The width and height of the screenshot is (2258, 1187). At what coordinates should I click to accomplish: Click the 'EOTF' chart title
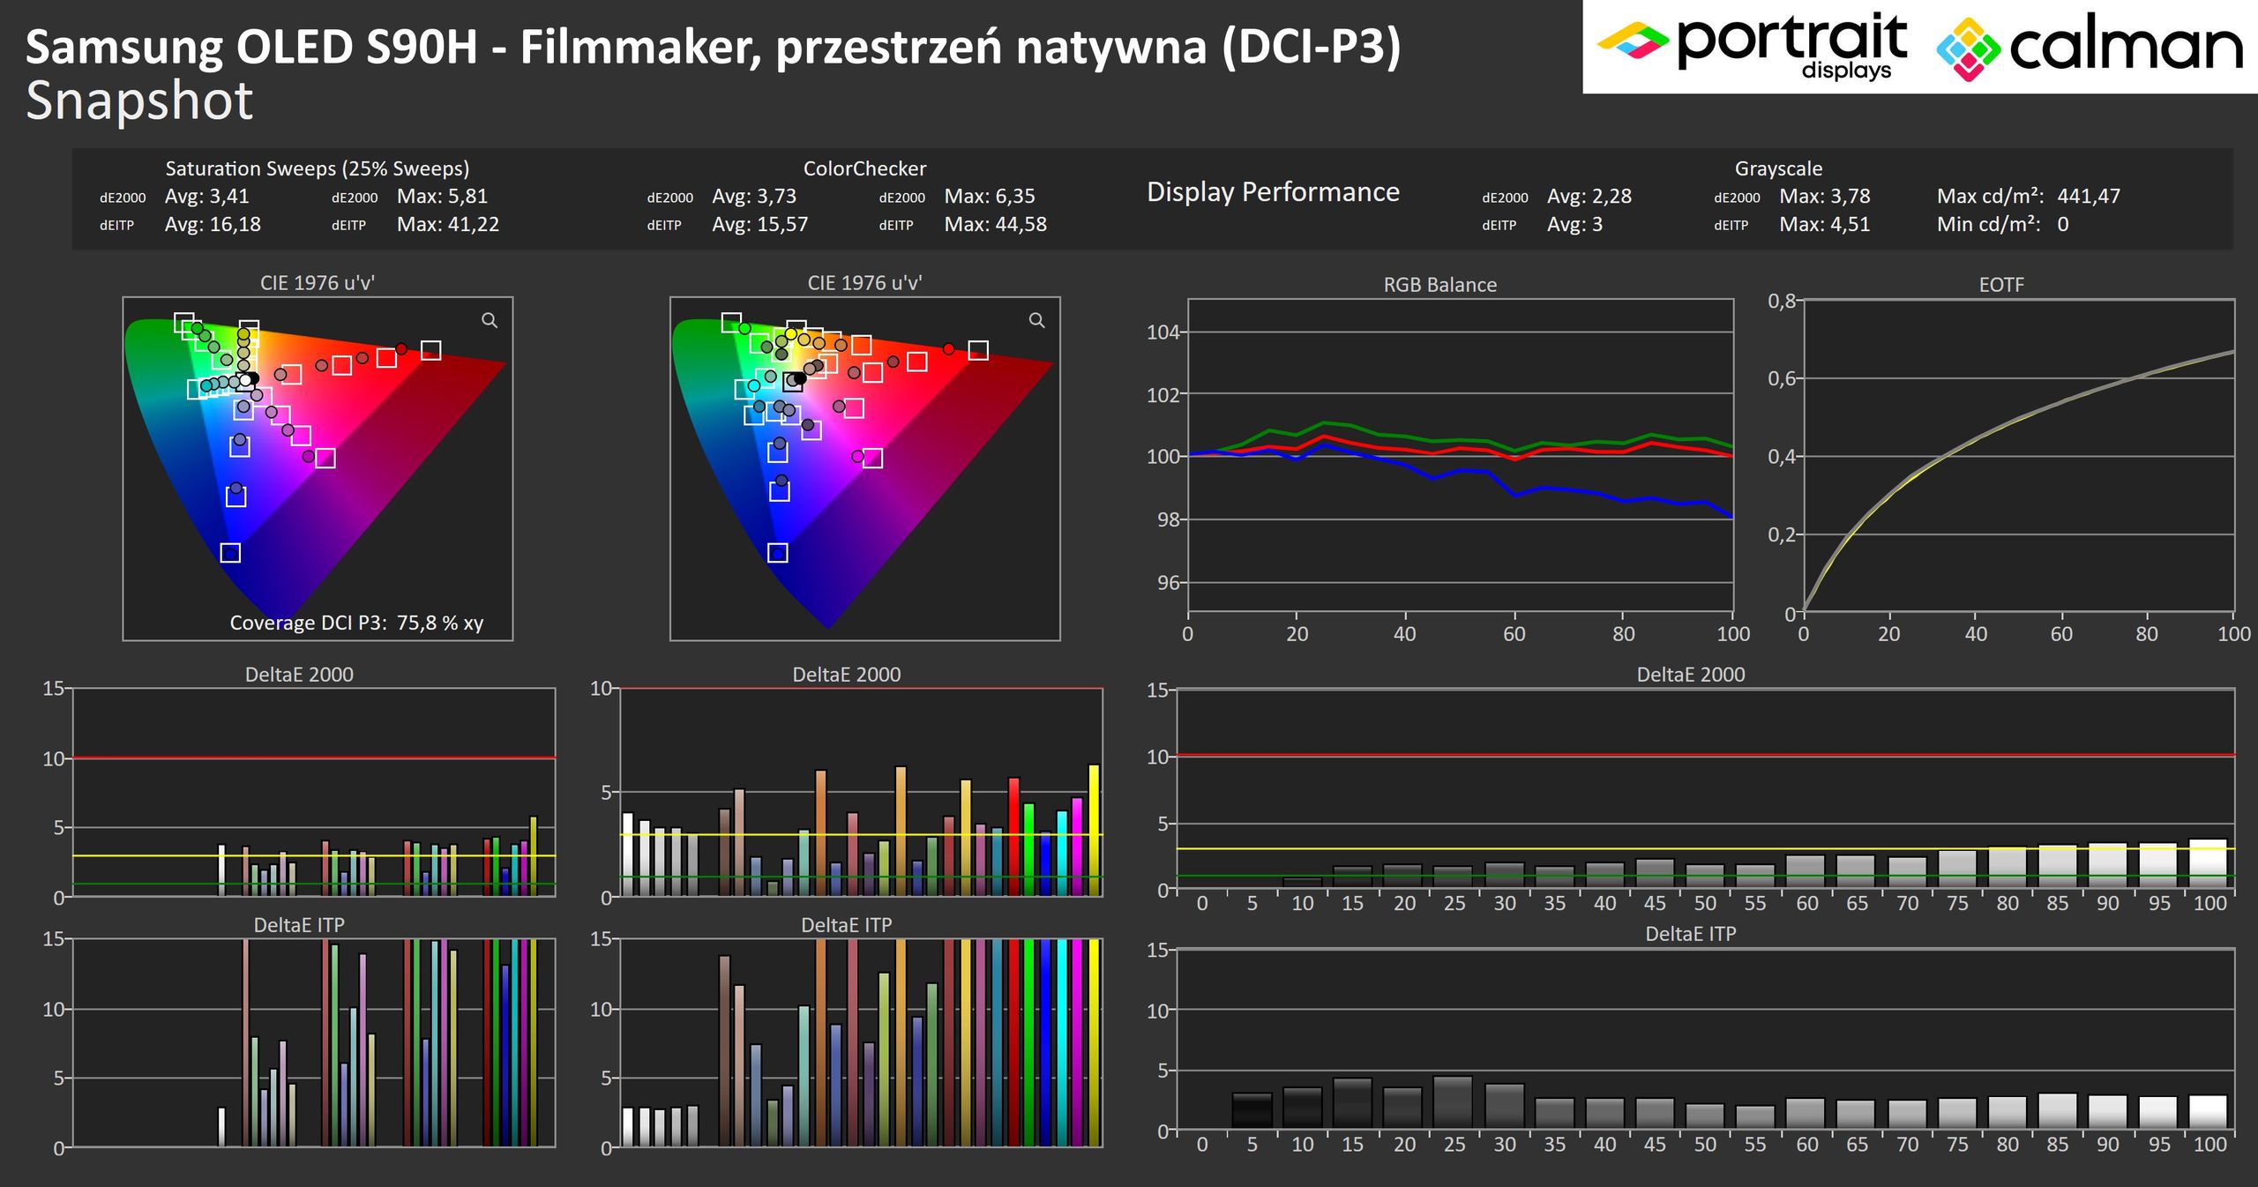[2001, 285]
